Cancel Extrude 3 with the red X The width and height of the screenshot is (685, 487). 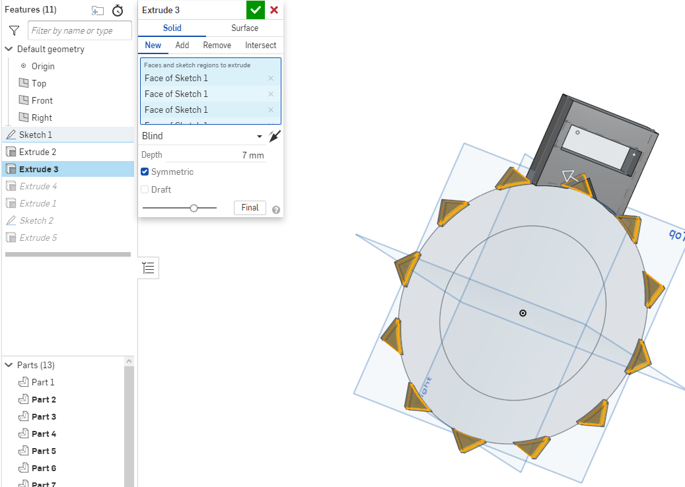click(274, 10)
